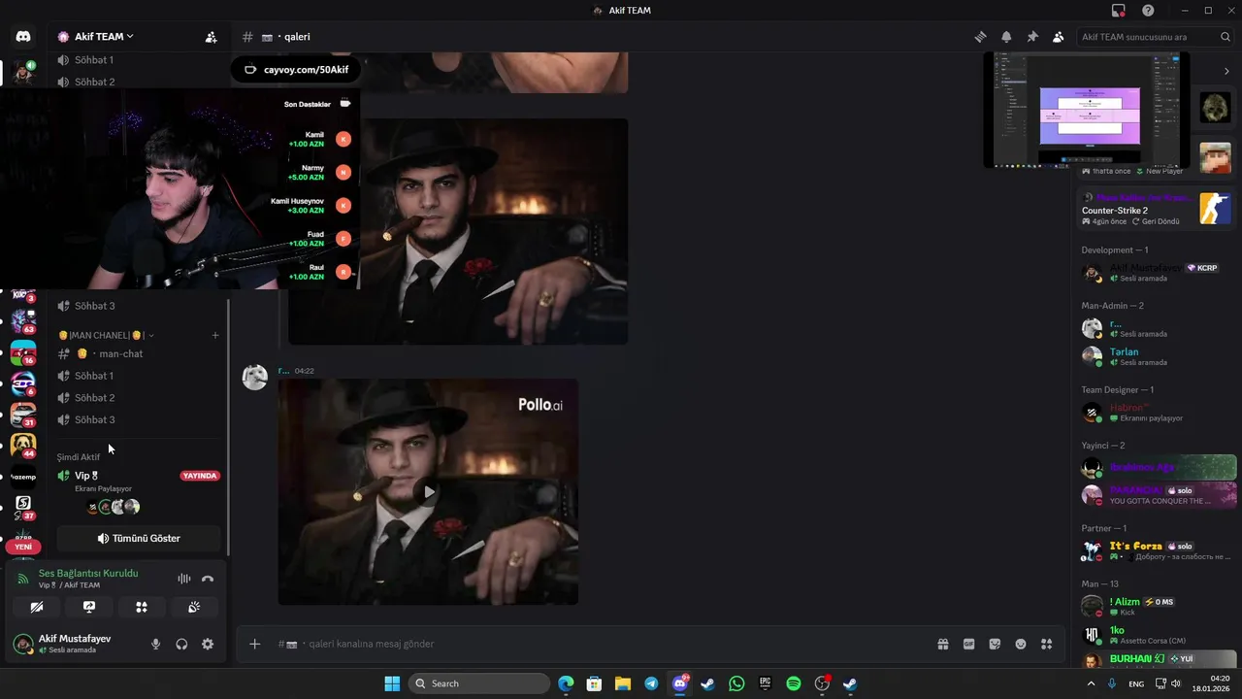The height and width of the screenshot is (699, 1242).
Task: Expand activity panel chevron at right
Action: [1227, 71]
